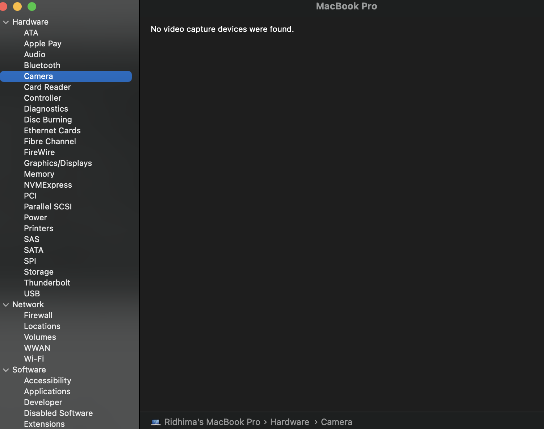Image resolution: width=544 pixels, height=429 pixels.
Task: Click the yellow minimize window button
Action: click(x=17, y=7)
